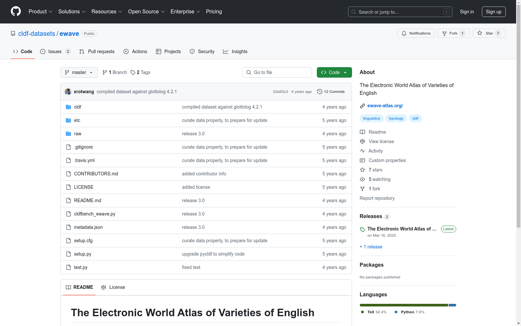Click the fork icon beside 1 fork
Image resolution: width=521 pixels, height=326 pixels.
(362, 189)
